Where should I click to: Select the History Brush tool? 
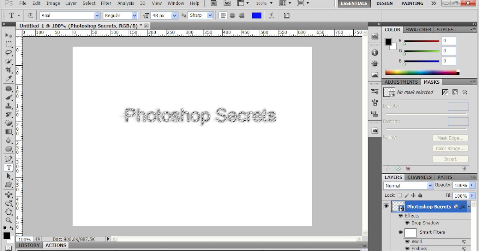pos(8,115)
